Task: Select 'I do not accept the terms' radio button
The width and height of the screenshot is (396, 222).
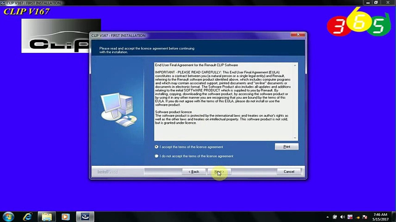Action: pyautogui.click(x=157, y=156)
